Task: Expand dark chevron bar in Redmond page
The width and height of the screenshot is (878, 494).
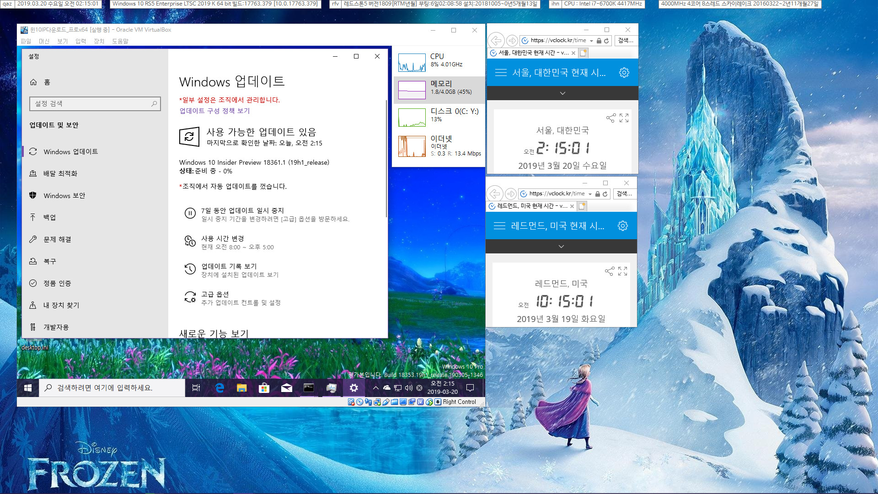Action: (561, 246)
